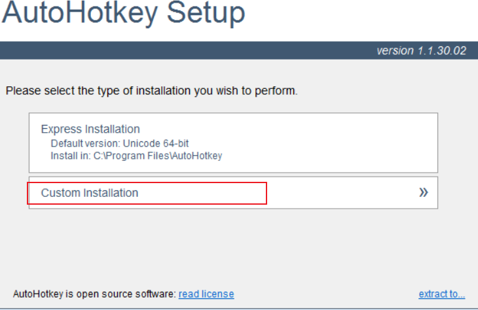Click the version 1.1.30.02 text
The height and width of the screenshot is (310, 478).
pos(421,50)
